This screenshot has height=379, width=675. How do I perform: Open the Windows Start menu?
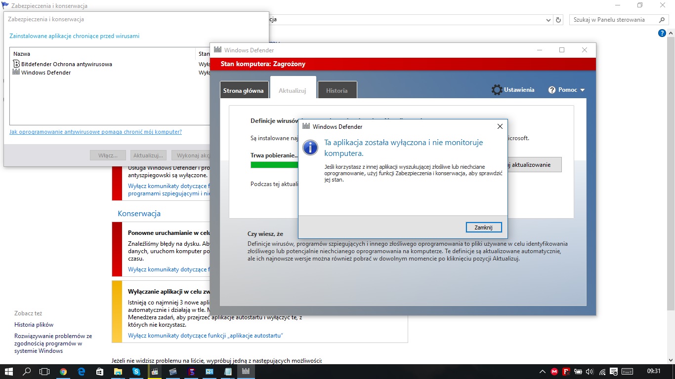click(x=8, y=372)
